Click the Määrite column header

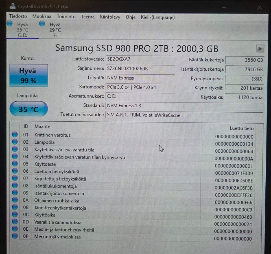(42, 126)
